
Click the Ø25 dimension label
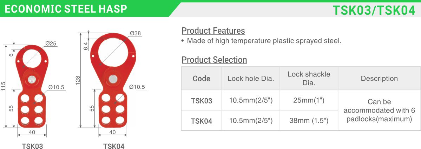(51, 43)
